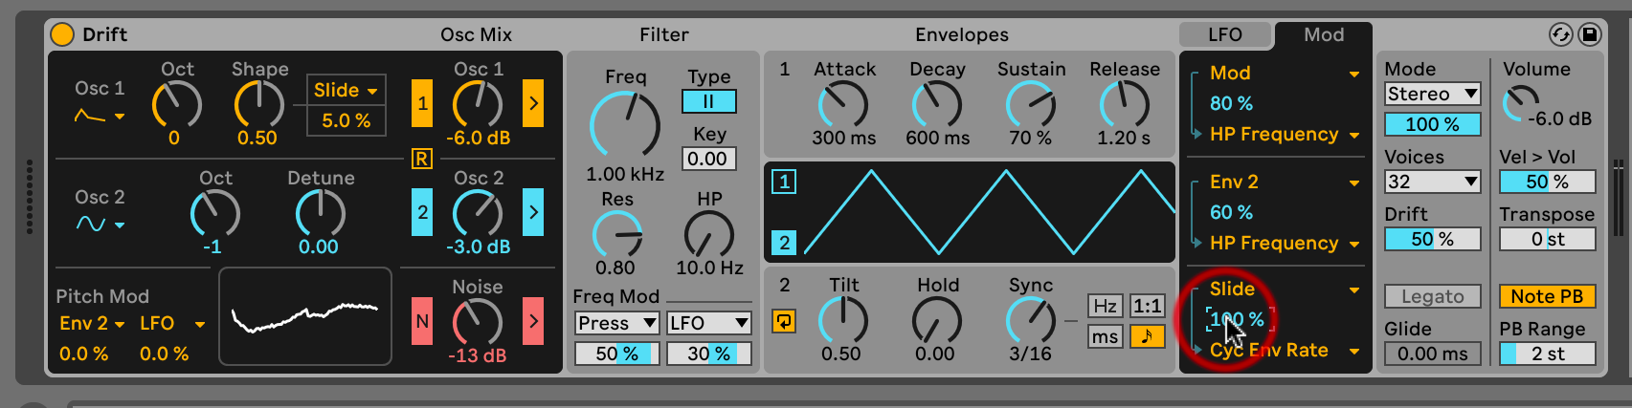Select the Hz rate mode

click(x=1105, y=306)
